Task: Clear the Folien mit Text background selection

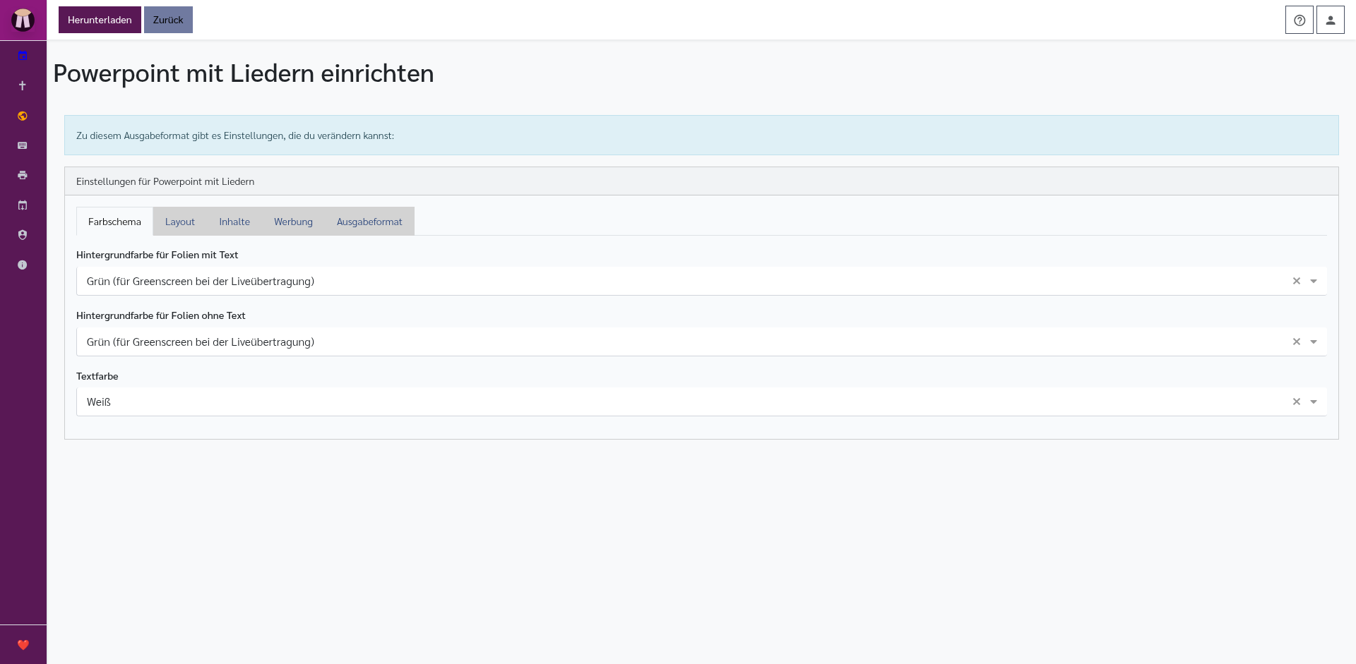Action: (x=1296, y=281)
